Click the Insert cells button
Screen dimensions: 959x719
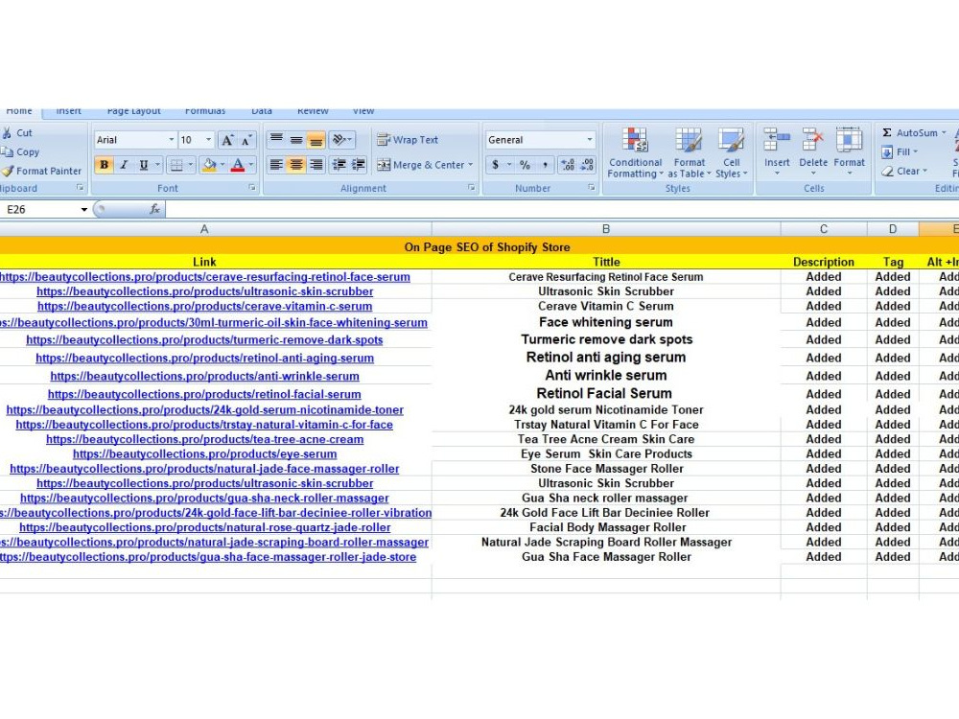(x=777, y=152)
